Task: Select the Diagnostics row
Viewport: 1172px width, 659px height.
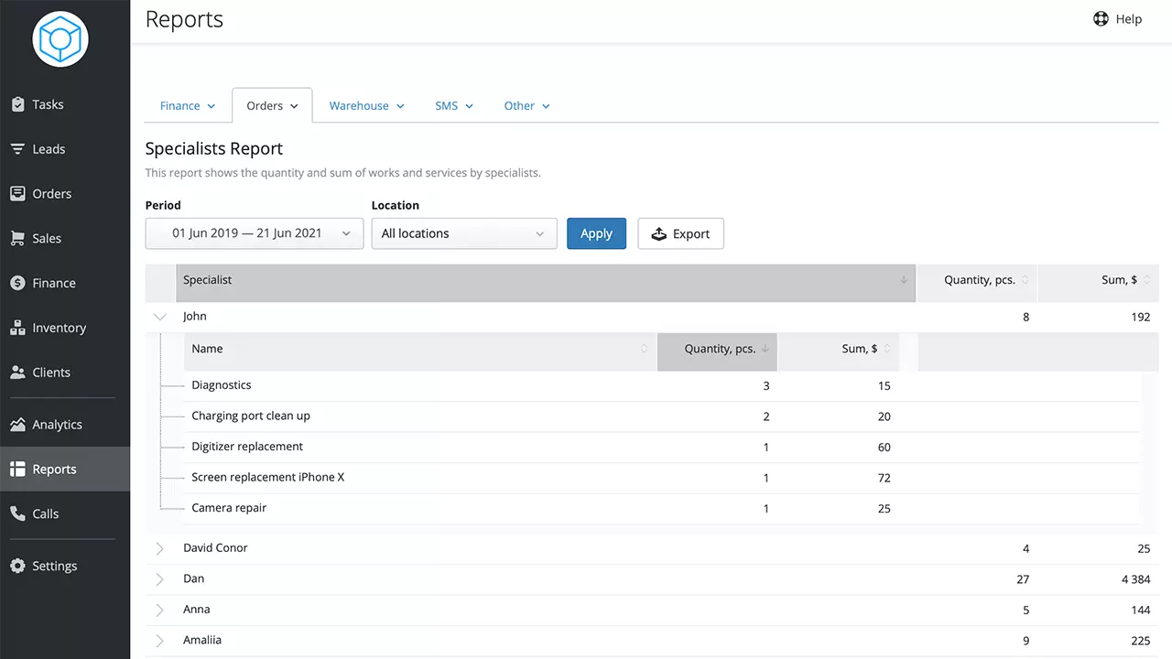Action: (x=662, y=386)
